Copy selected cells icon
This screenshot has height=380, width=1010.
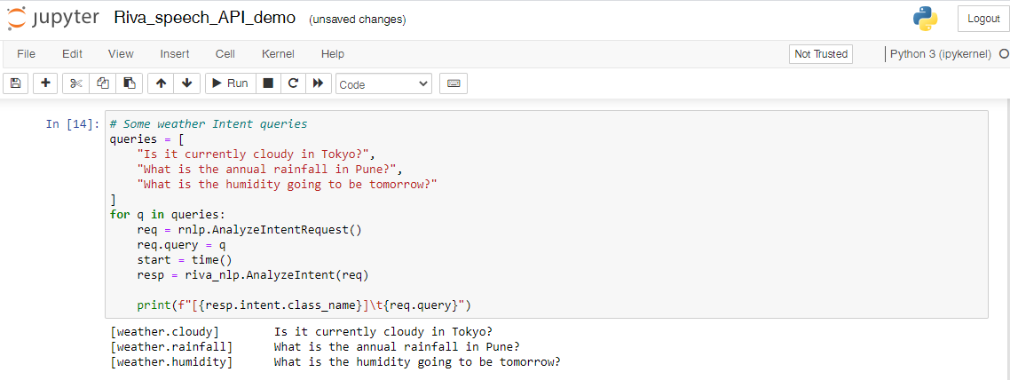tap(102, 83)
